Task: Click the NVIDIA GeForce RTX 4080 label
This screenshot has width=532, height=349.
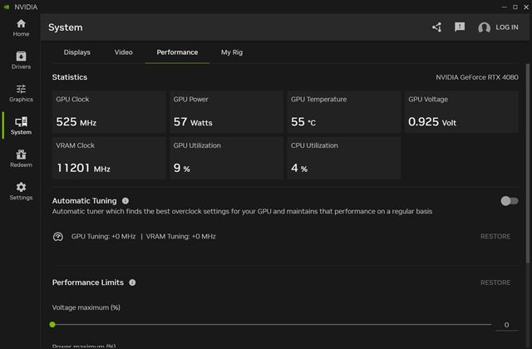Action: [x=477, y=77]
